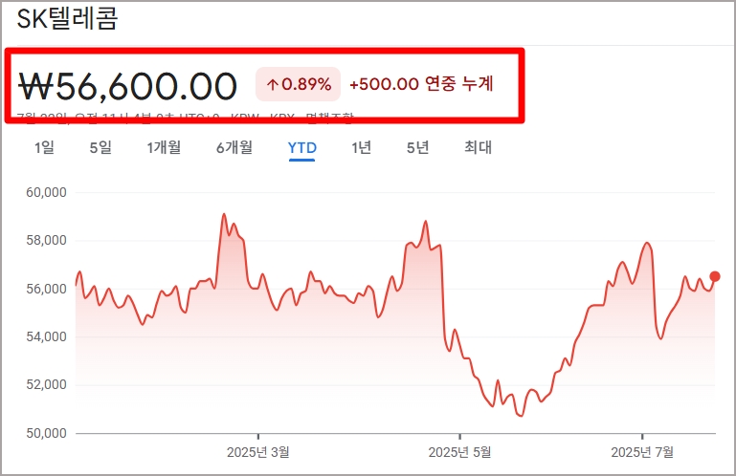Image resolution: width=736 pixels, height=476 pixels.
Task: Click the 58,000 y-axis label
Action: pyautogui.click(x=46, y=241)
